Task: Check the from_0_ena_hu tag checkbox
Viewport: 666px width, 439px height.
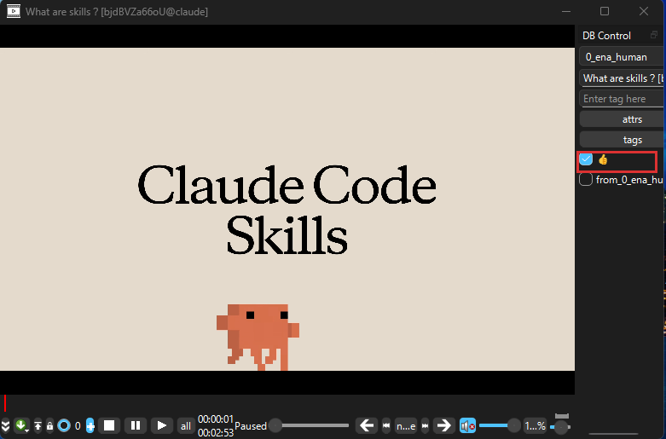Action: [x=586, y=180]
